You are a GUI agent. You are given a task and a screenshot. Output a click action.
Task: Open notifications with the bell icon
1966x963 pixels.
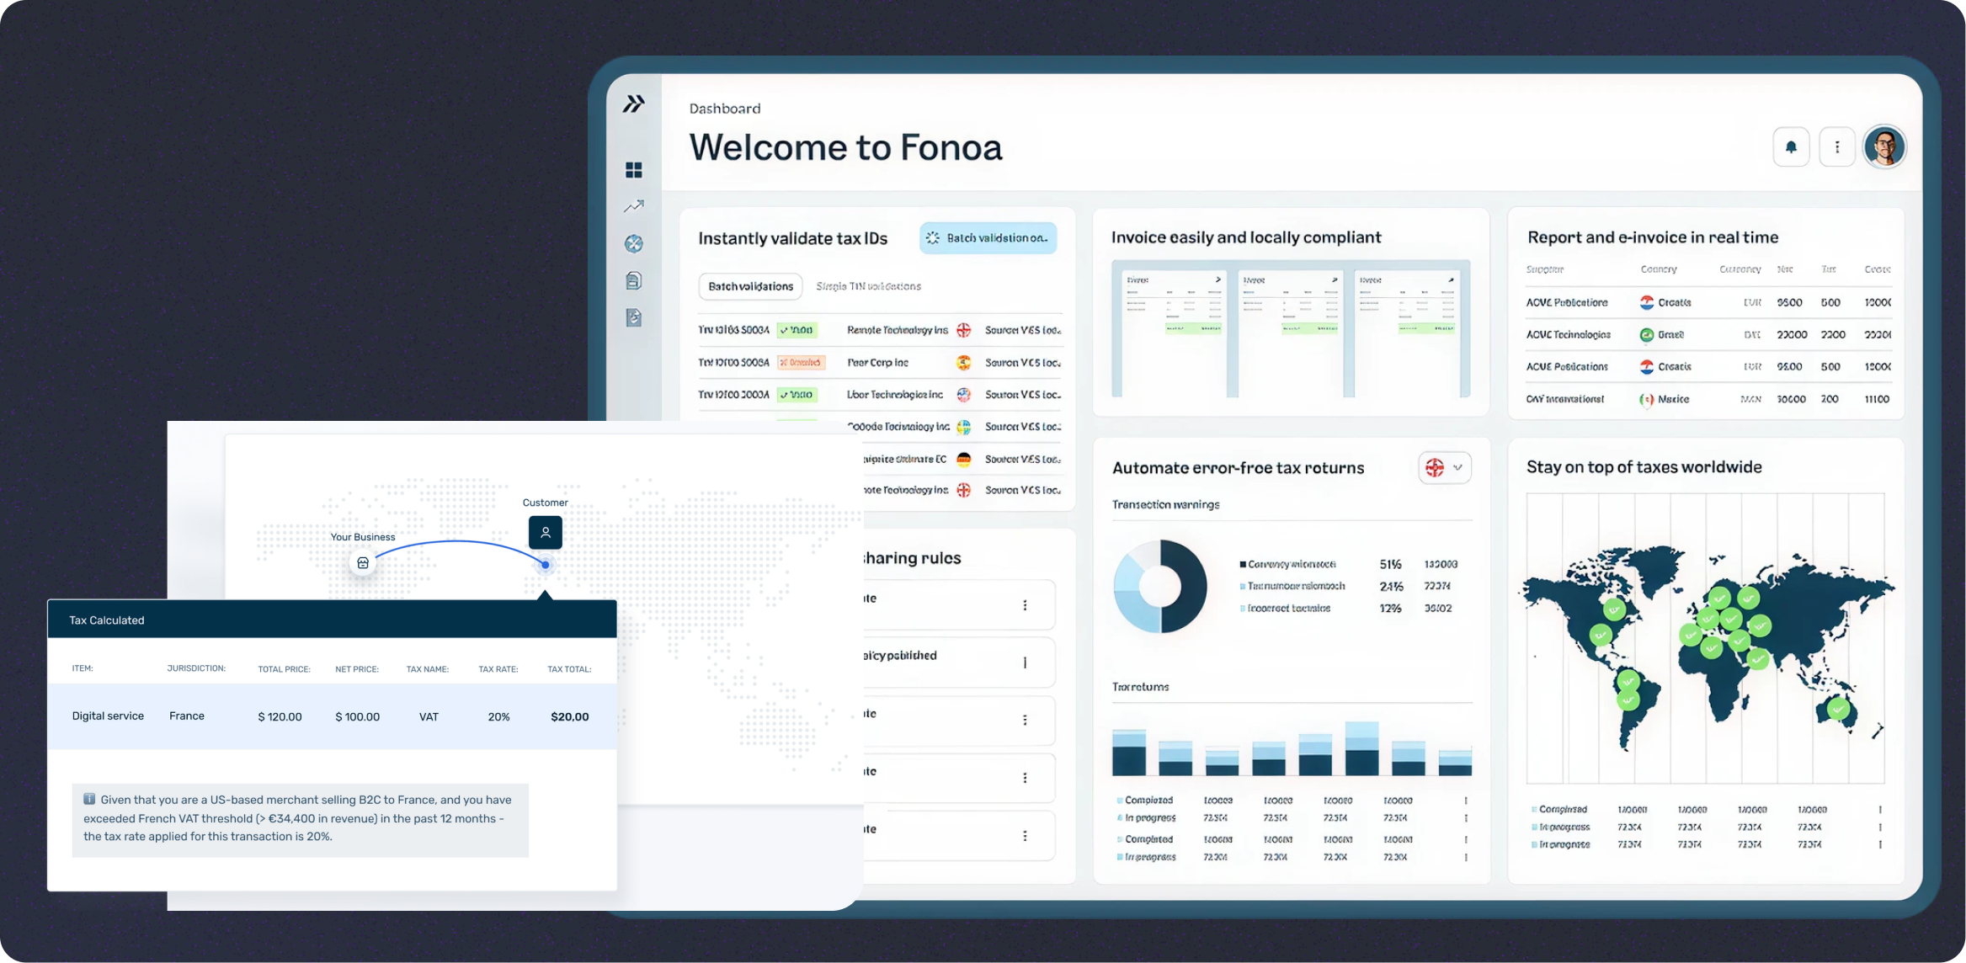[x=1791, y=146]
